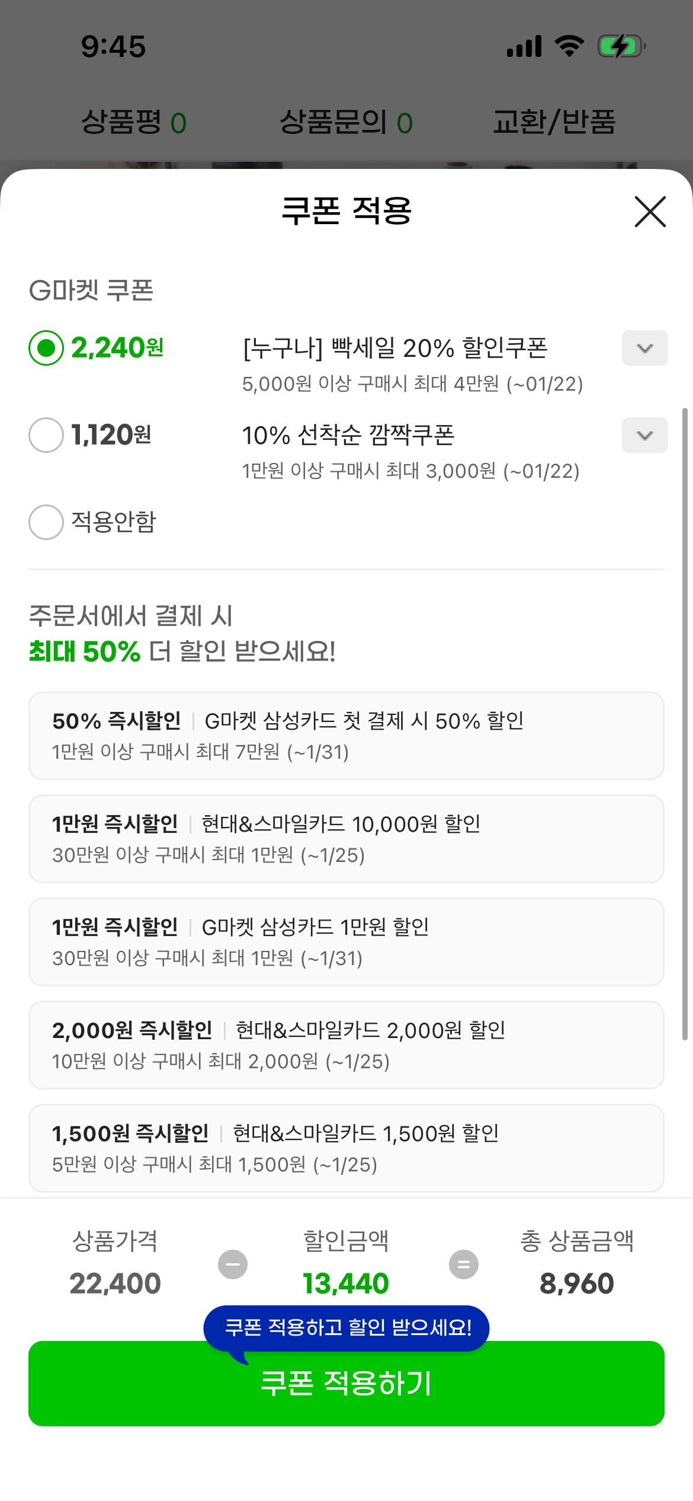Image resolution: width=693 pixels, height=1501 pixels.
Task: Select the 2,240원 빡세일 20% coupon radio
Action: [46, 348]
